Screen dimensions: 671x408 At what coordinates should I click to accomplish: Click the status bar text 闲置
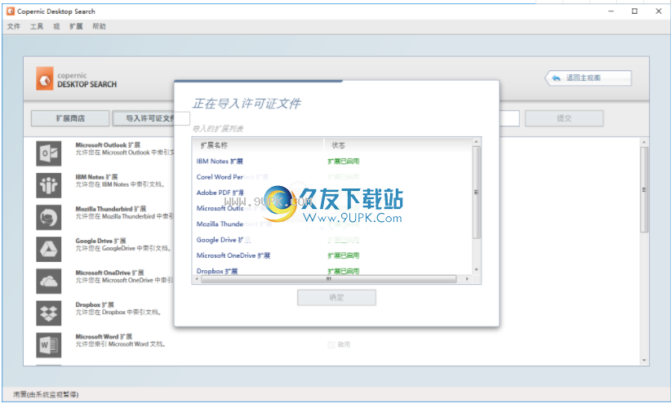(x=46, y=394)
